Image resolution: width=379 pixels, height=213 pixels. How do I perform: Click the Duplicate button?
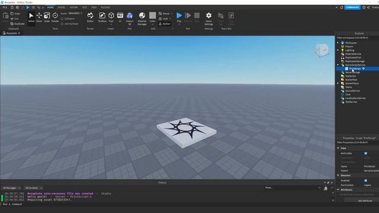[x=17, y=24]
